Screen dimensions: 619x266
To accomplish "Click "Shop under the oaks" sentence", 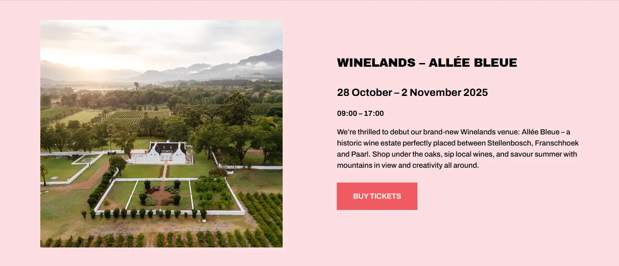I will pos(405,154).
